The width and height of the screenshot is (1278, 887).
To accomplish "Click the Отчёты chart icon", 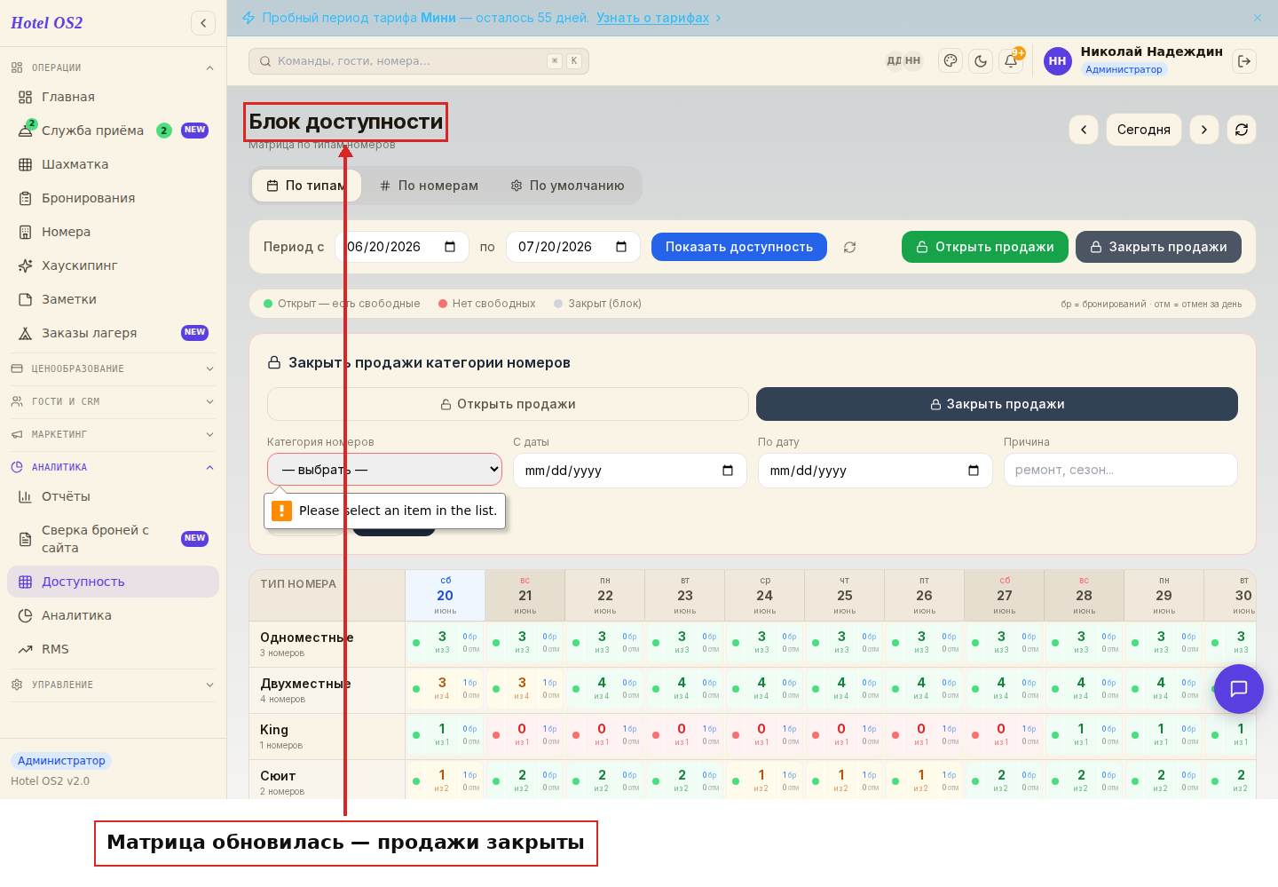I will coord(25,496).
